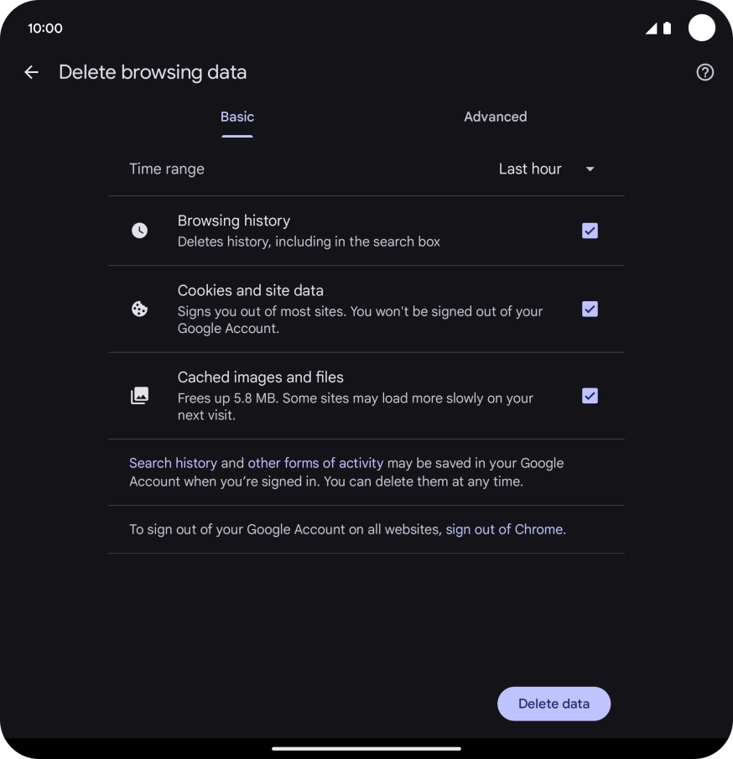Uncheck the Browsing history checkbox
733x759 pixels.
590,231
